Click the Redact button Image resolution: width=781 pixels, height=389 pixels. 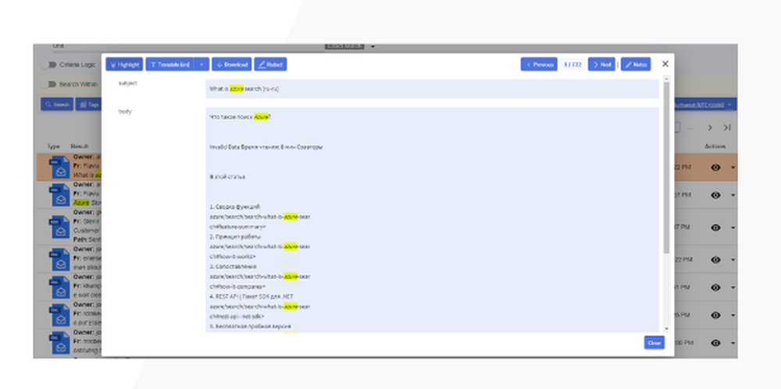coord(270,64)
